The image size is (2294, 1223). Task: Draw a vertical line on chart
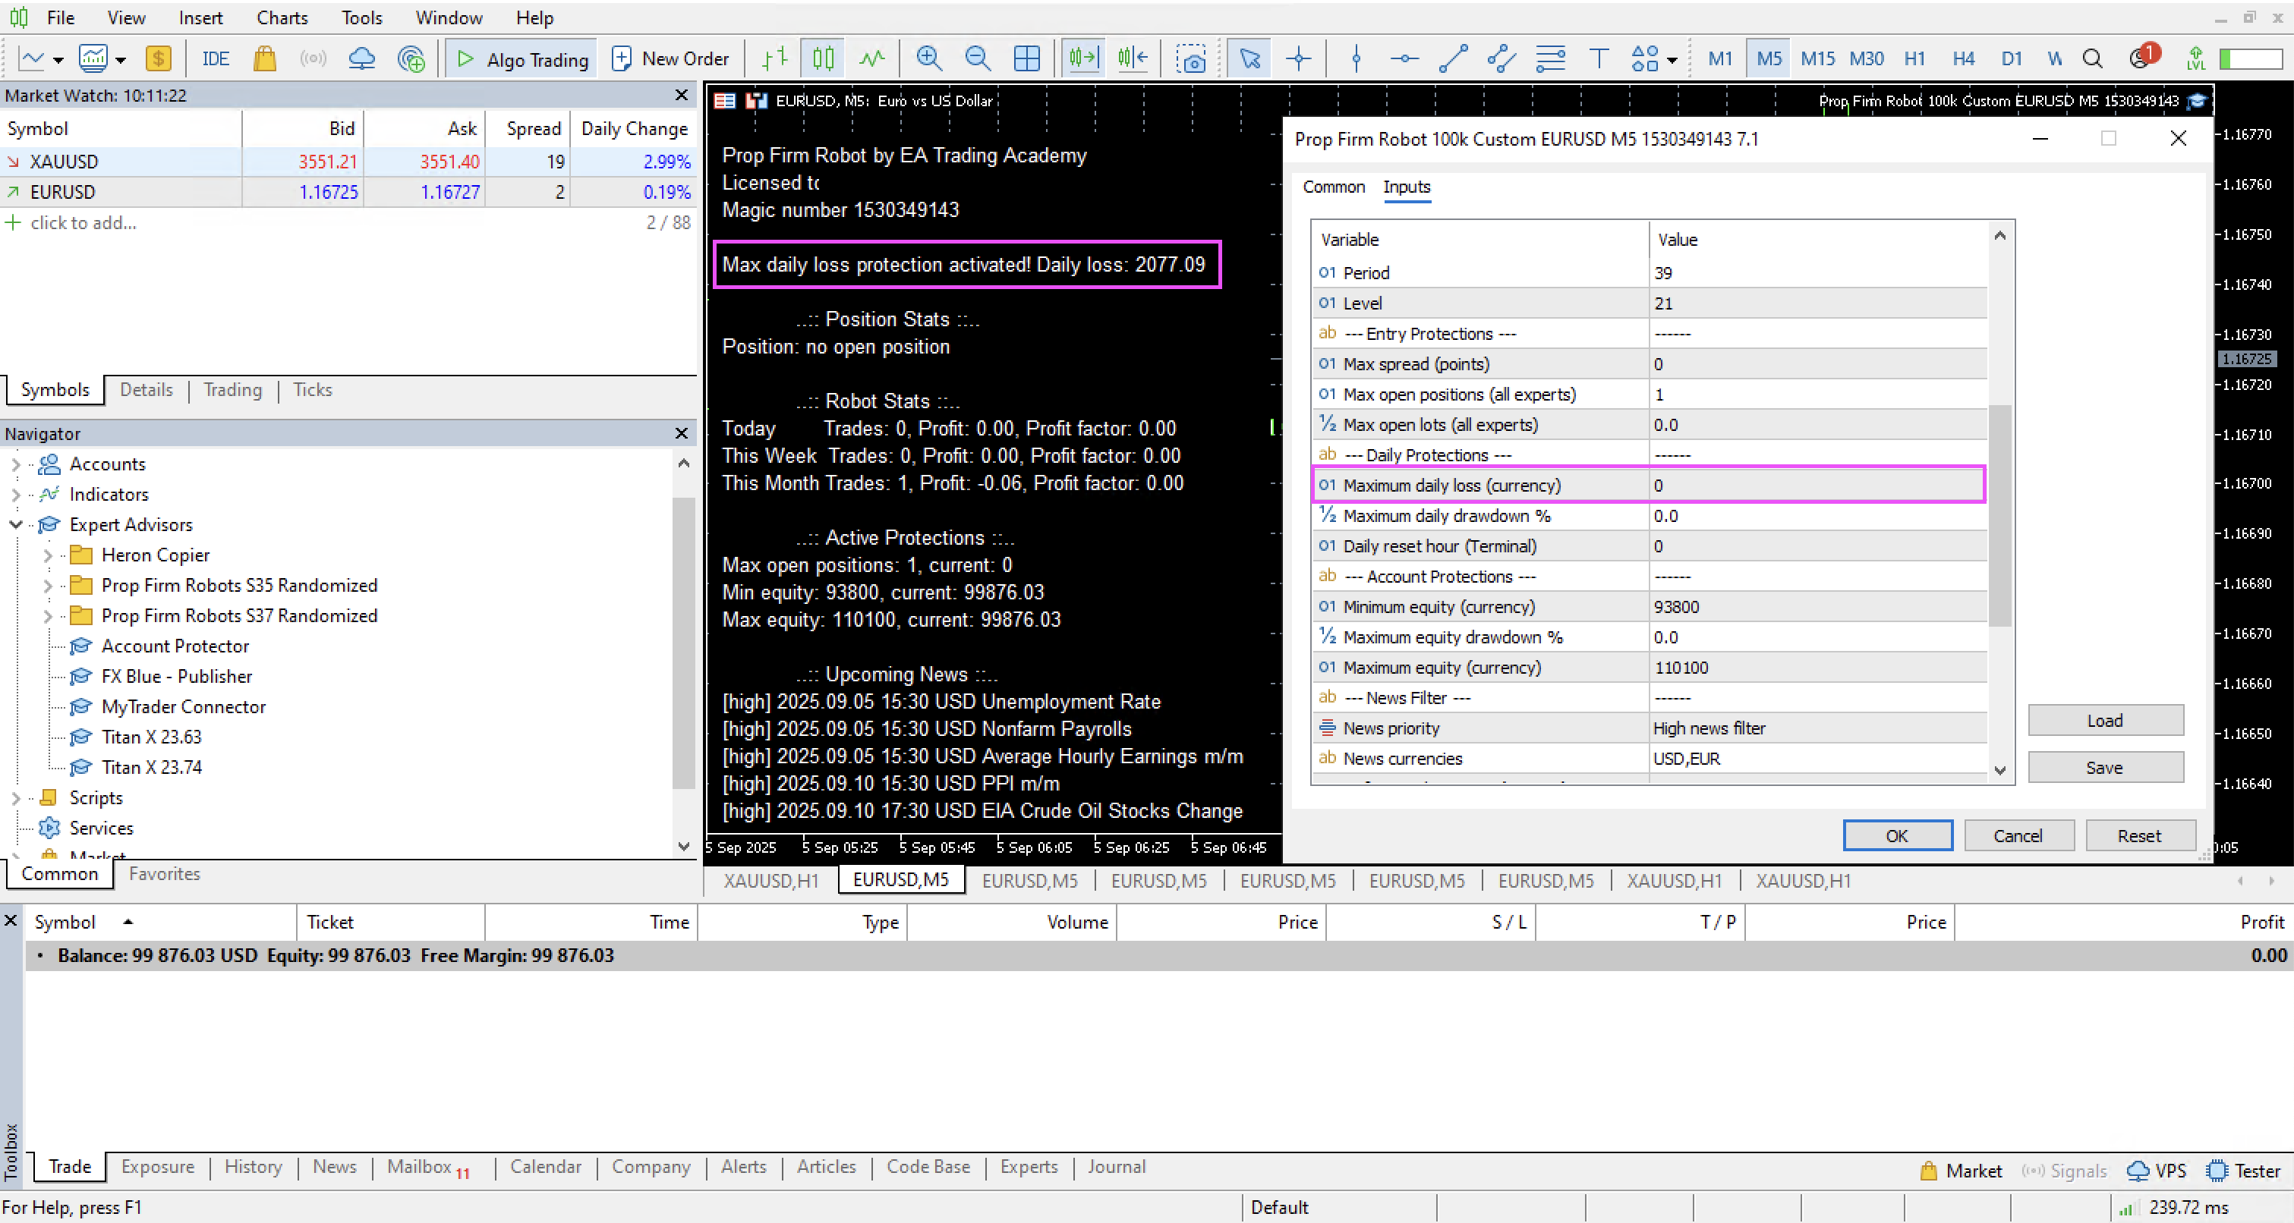[1357, 58]
